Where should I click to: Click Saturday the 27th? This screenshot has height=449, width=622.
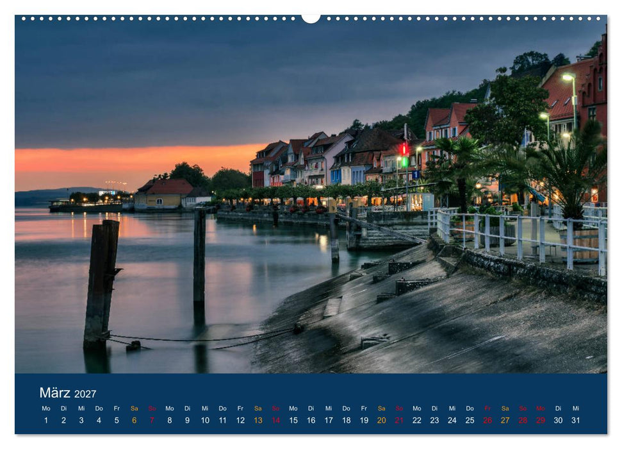click(505, 420)
